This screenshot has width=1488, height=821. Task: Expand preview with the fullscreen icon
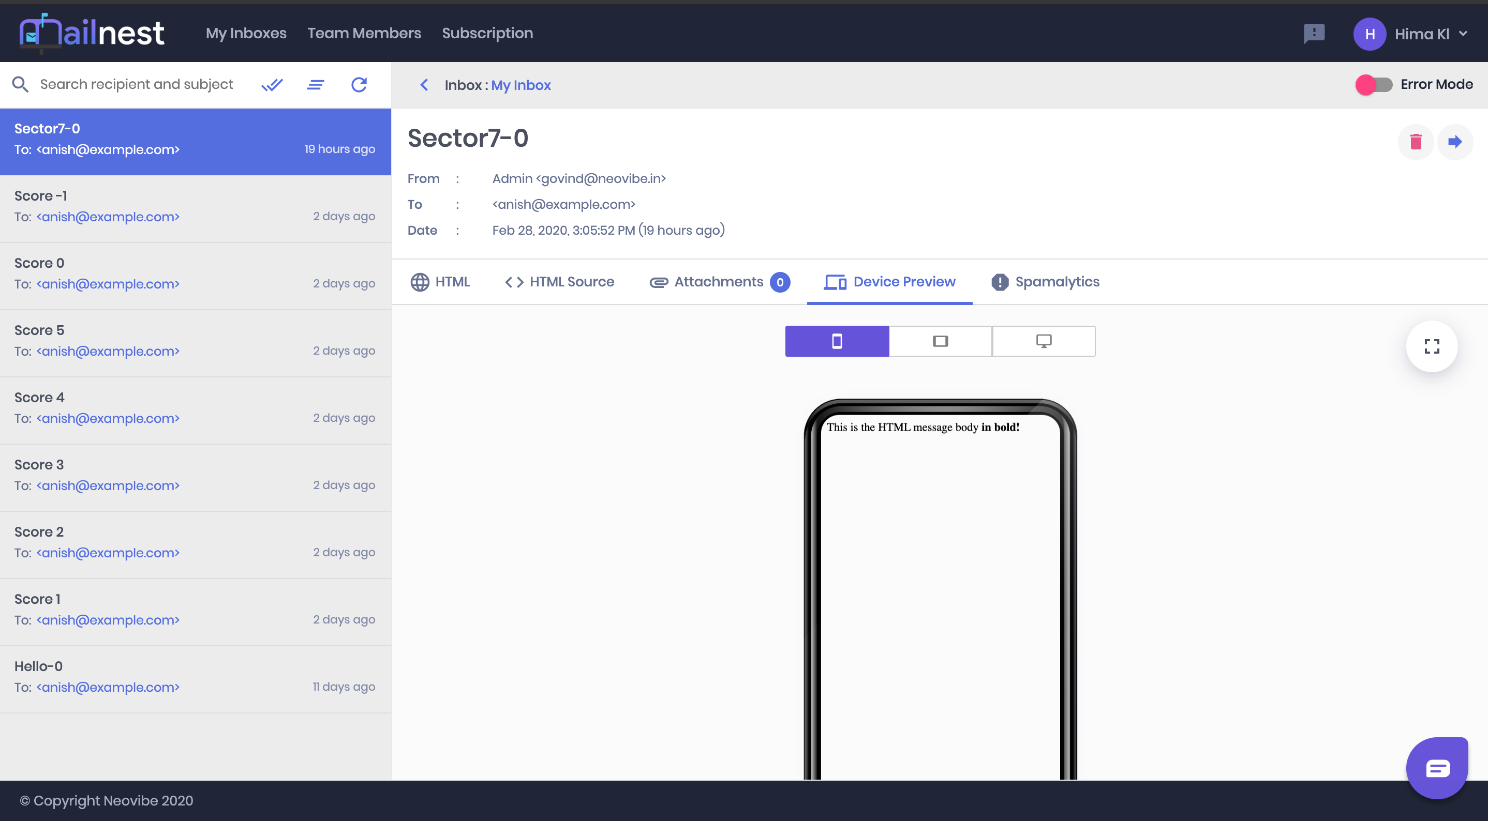click(1432, 346)
